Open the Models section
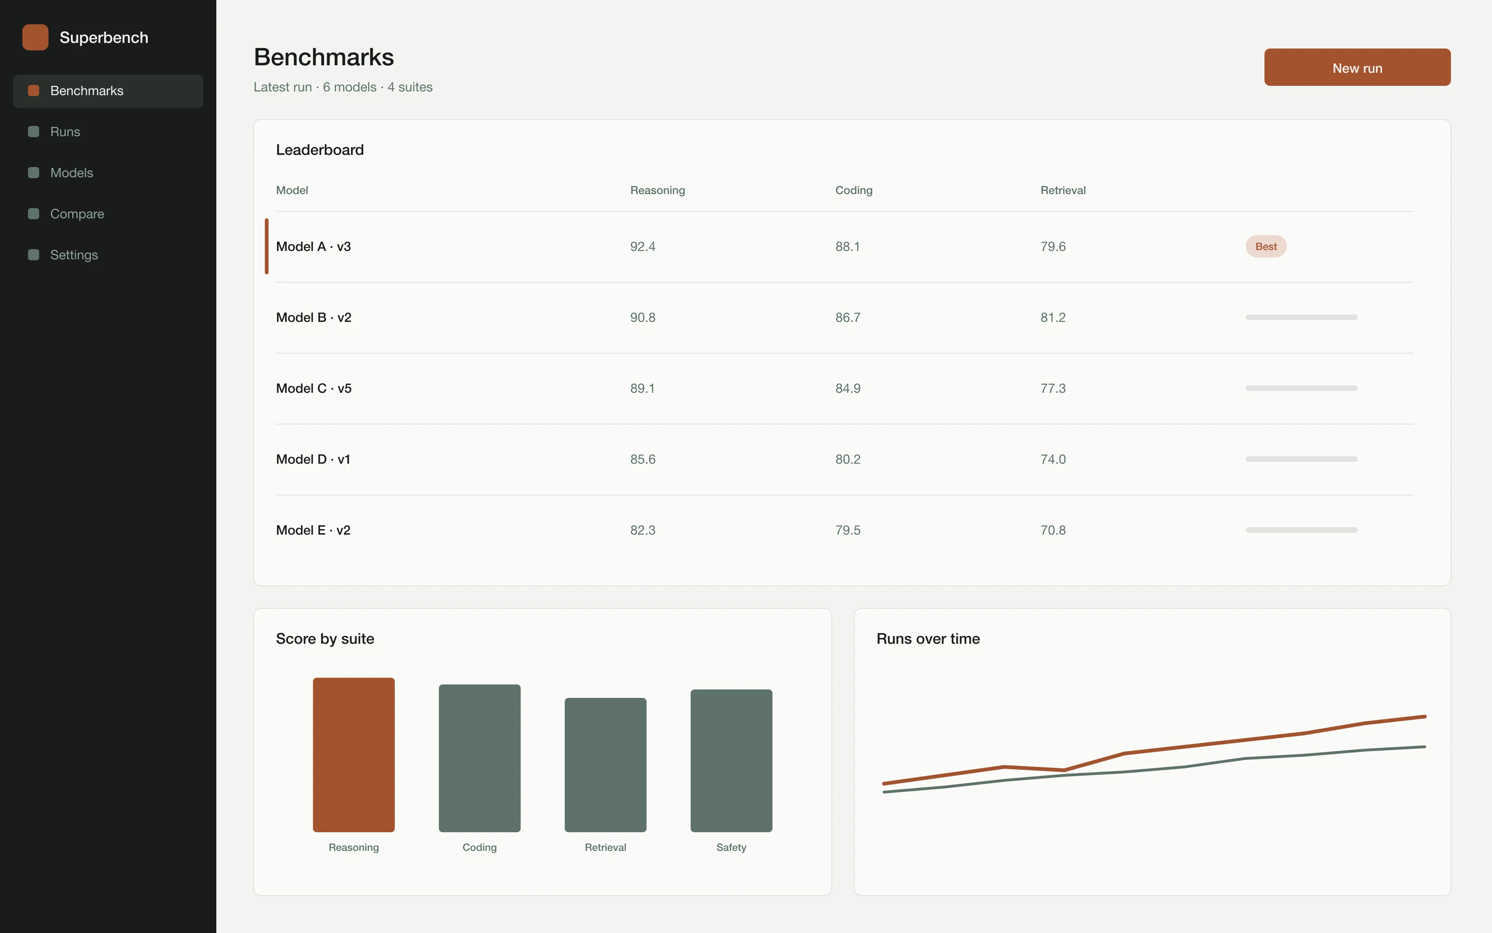 coord(108,173)
